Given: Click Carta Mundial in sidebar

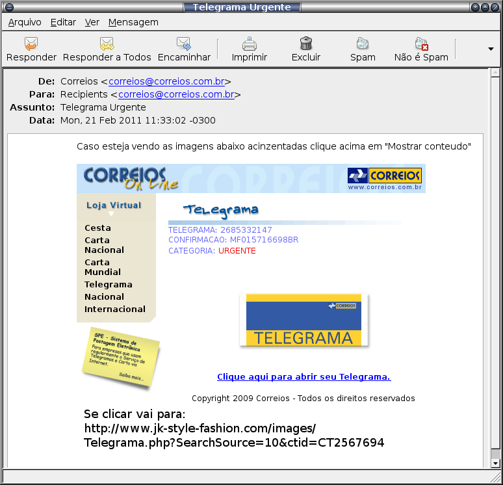Looking at the screenshot, I should (103, 267).
